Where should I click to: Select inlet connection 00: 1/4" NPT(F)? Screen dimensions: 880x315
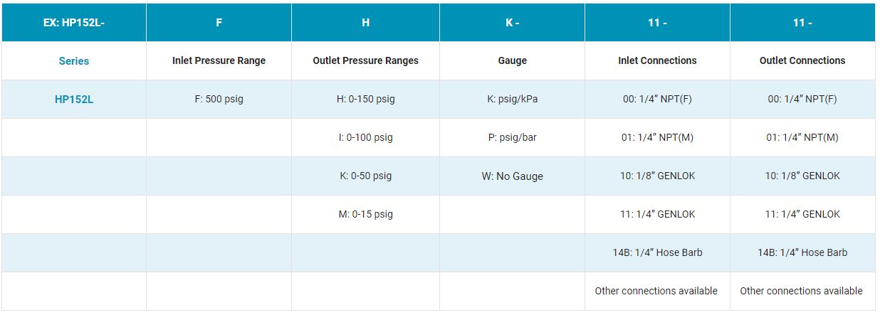coord(657,99)
